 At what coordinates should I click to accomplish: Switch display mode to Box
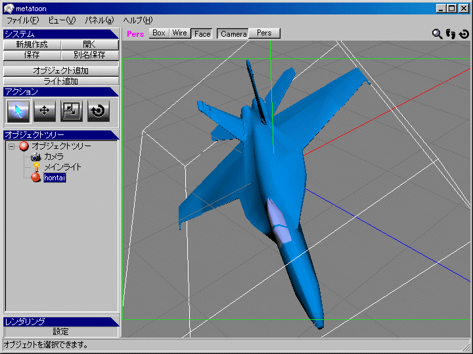point(159,33)
